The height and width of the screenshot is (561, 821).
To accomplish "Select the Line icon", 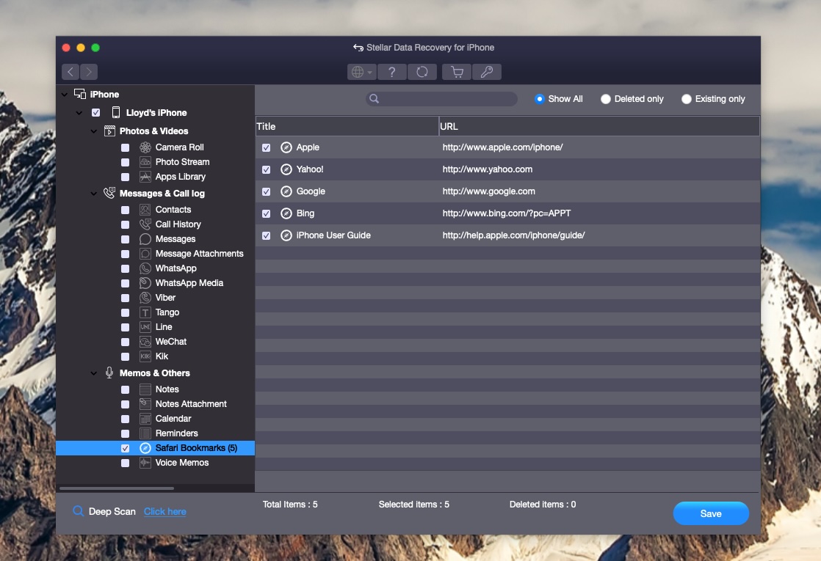I will point(145,327).
